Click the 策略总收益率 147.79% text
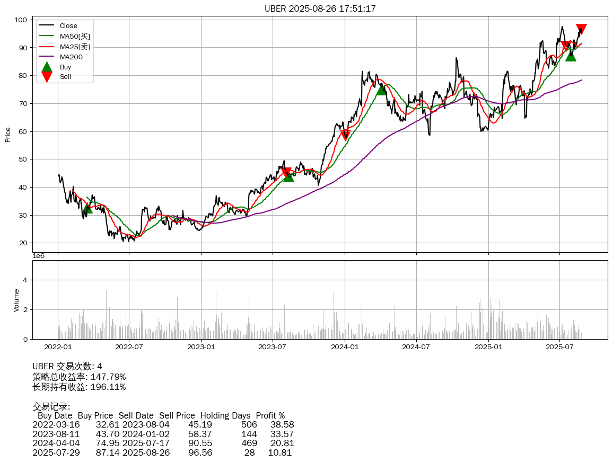Image resolution: width=613 pixels, height=462 pixels. pyautogui.click(x=79, y=377)
